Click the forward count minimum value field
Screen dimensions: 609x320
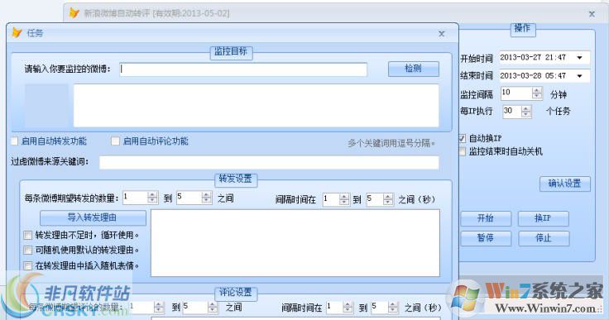136,198
